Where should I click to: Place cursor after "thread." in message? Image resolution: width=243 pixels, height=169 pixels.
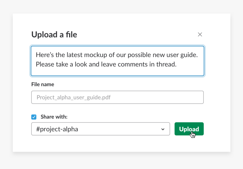tap(177, 64)
